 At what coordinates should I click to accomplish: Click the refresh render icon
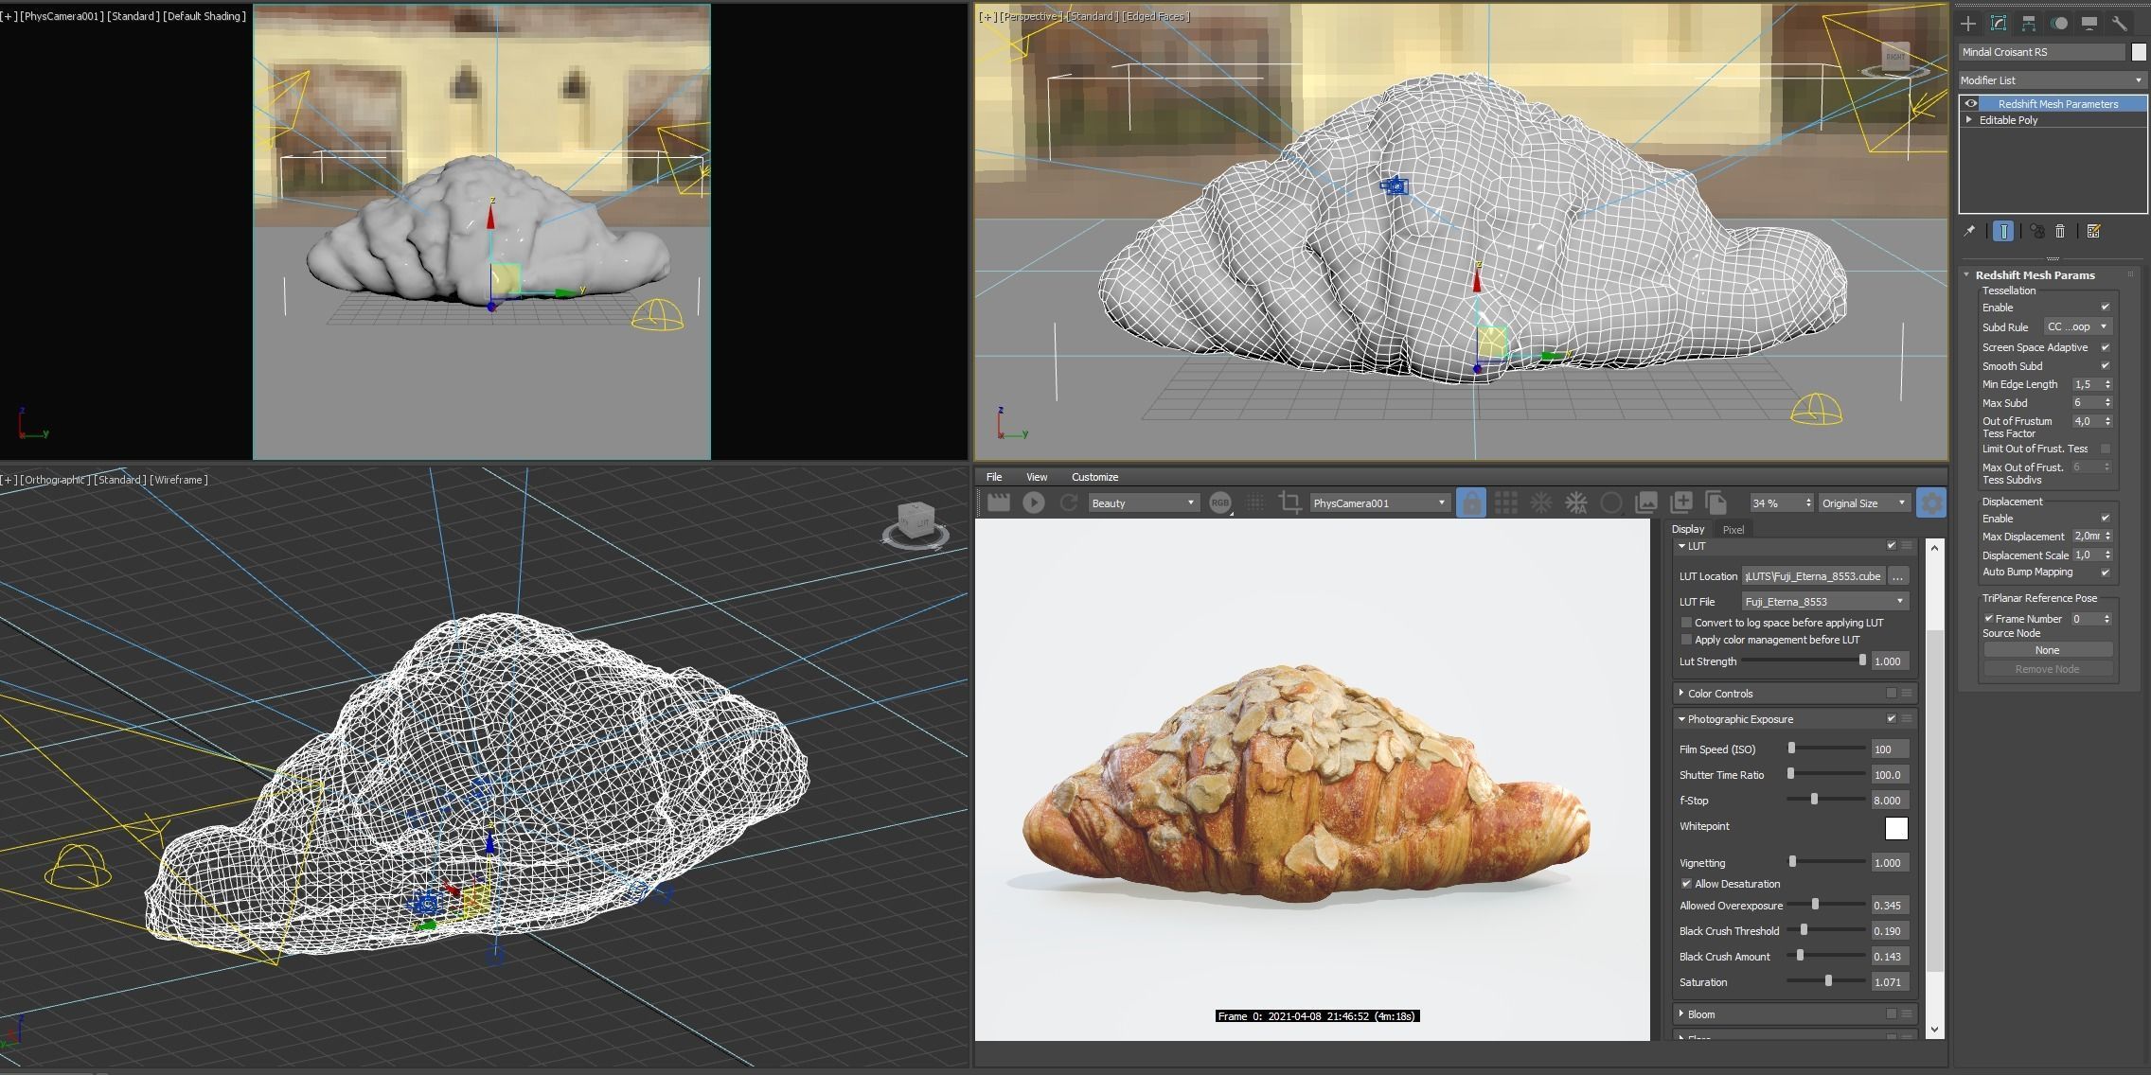(1069, 502)
